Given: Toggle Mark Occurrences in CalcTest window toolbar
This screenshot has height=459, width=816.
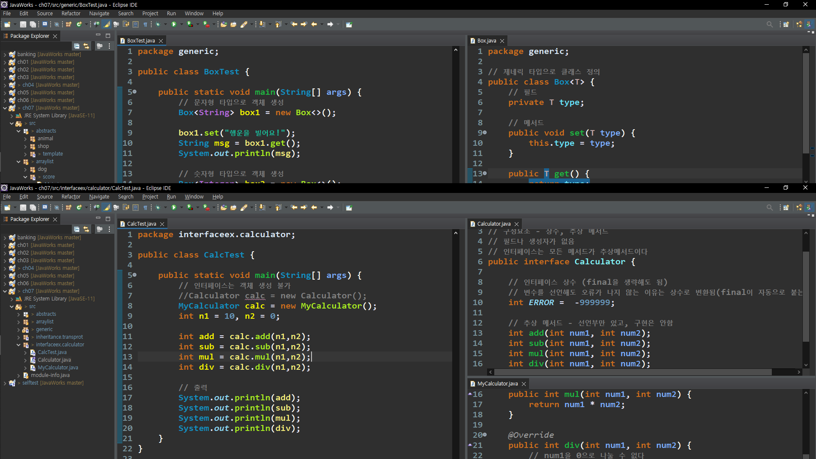Looking at the screenshot, I should click(x=106, y=208).
